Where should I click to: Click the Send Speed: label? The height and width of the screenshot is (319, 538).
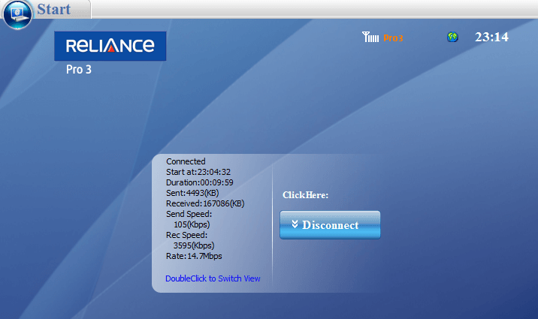click(189, 214)
